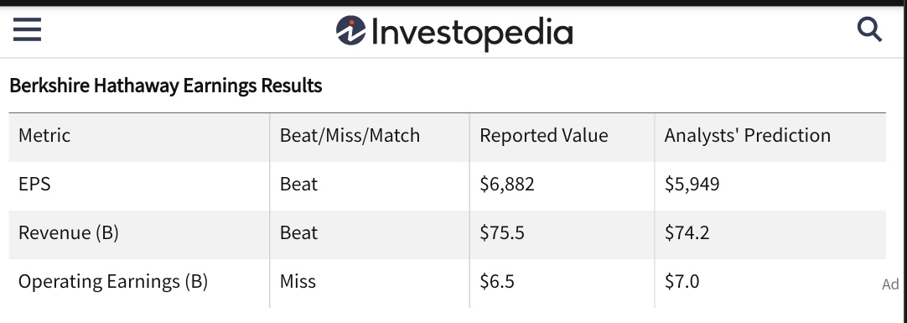Click the Metric column header
The width and height of the screenshot is (907, 323).
pyautogui.click(x=44, y=135)
